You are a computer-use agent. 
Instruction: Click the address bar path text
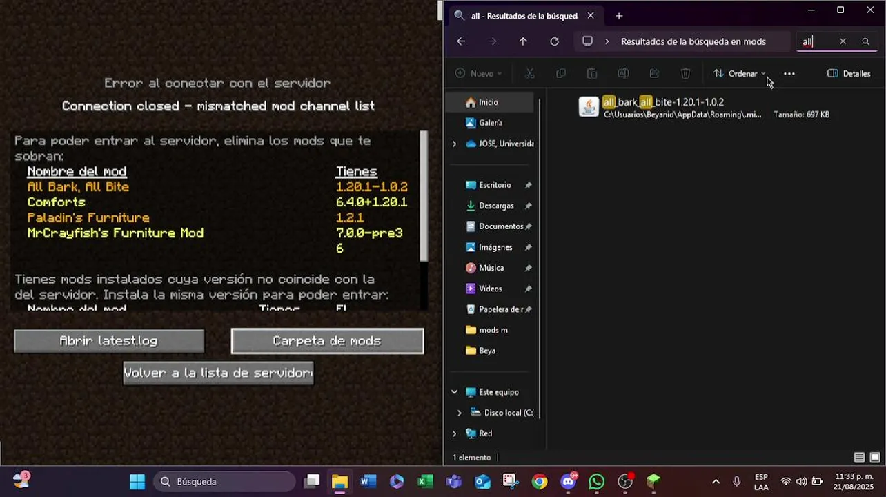[693, 41]
